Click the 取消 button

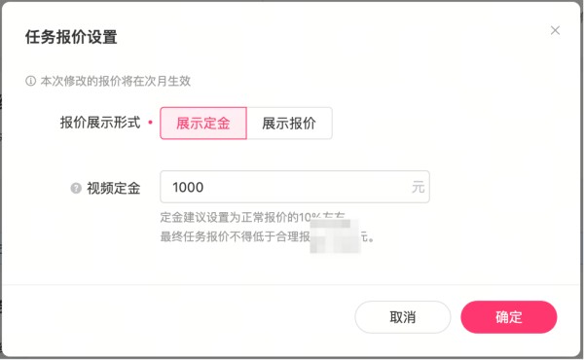click(x=403, y=317)
